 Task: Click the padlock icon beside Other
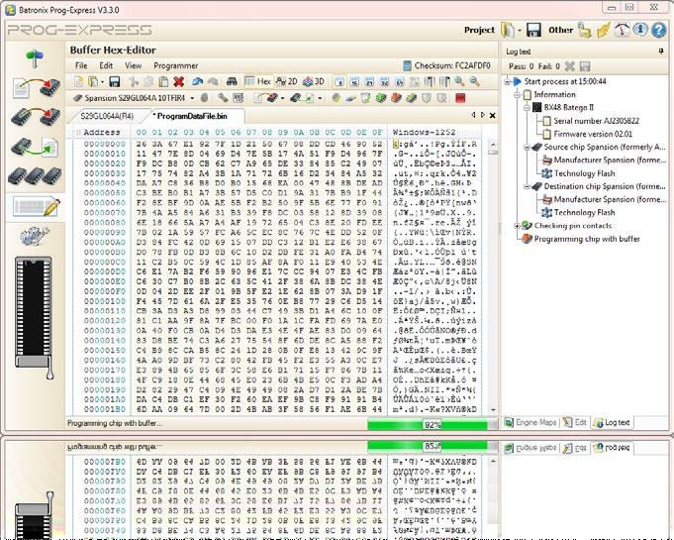point(584,30)
